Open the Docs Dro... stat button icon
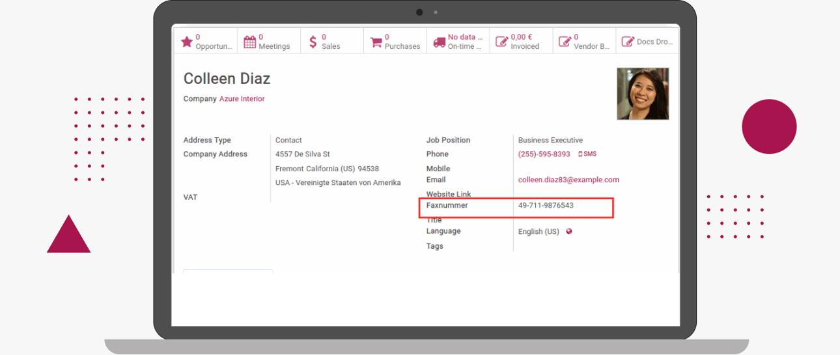This screenshot has height=355, width=840. pos(628,42)
